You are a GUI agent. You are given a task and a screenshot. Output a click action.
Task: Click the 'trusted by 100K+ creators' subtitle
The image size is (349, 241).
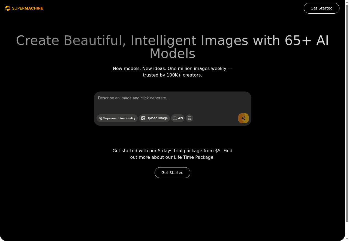[172, 75]
